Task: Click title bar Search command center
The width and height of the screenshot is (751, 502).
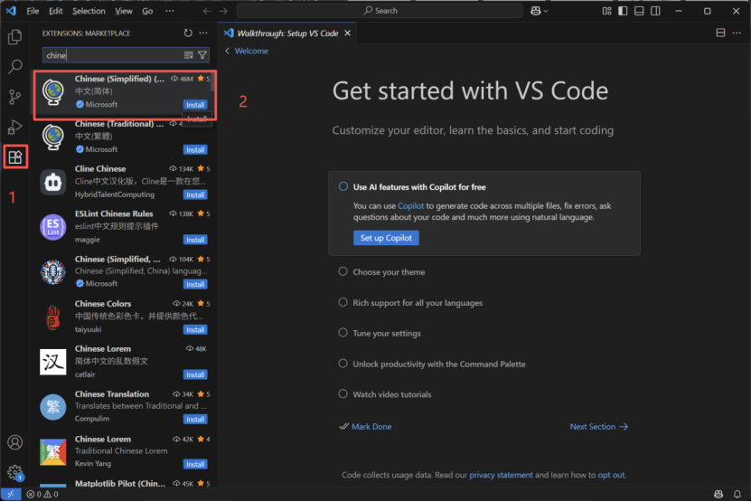Action: [380, 11]
